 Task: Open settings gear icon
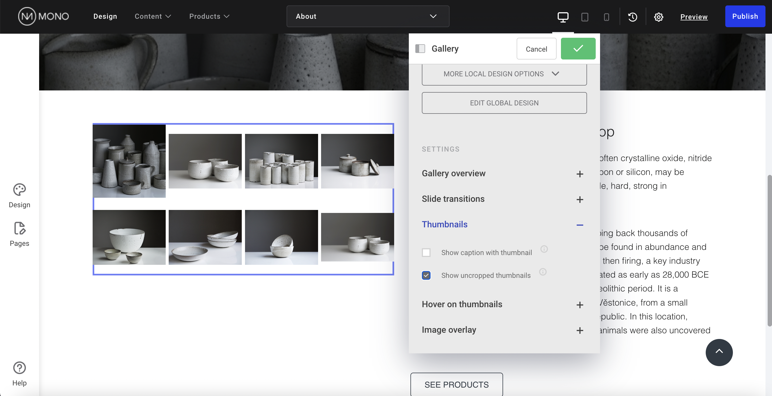(658, 17)
